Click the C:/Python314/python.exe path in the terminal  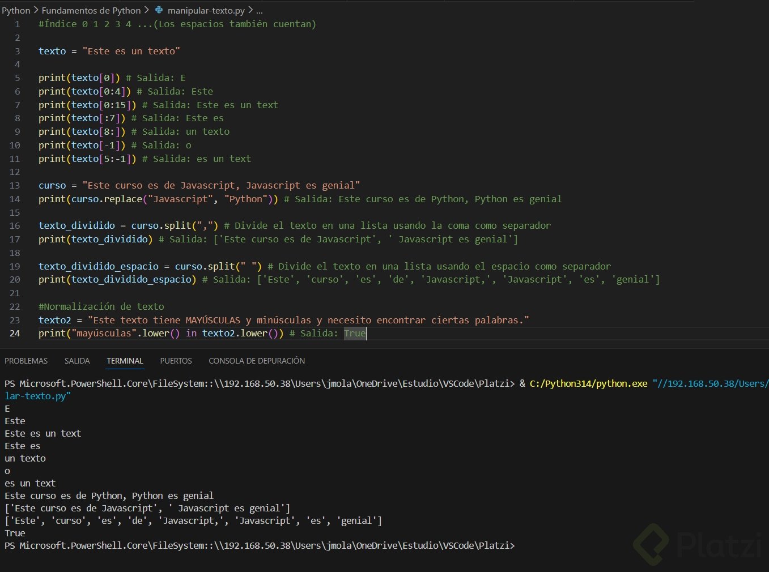click(588, 384)
